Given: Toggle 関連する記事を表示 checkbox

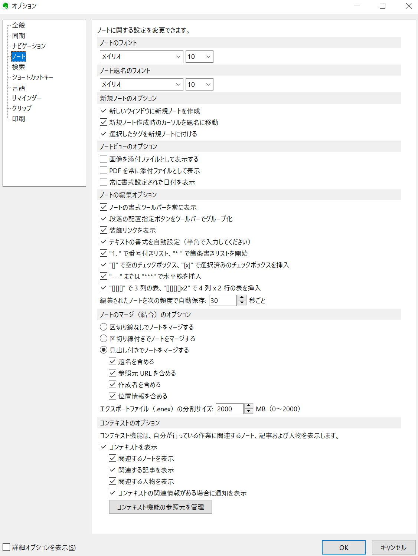Looking at the screenshot, I should (x=112, y=470).
